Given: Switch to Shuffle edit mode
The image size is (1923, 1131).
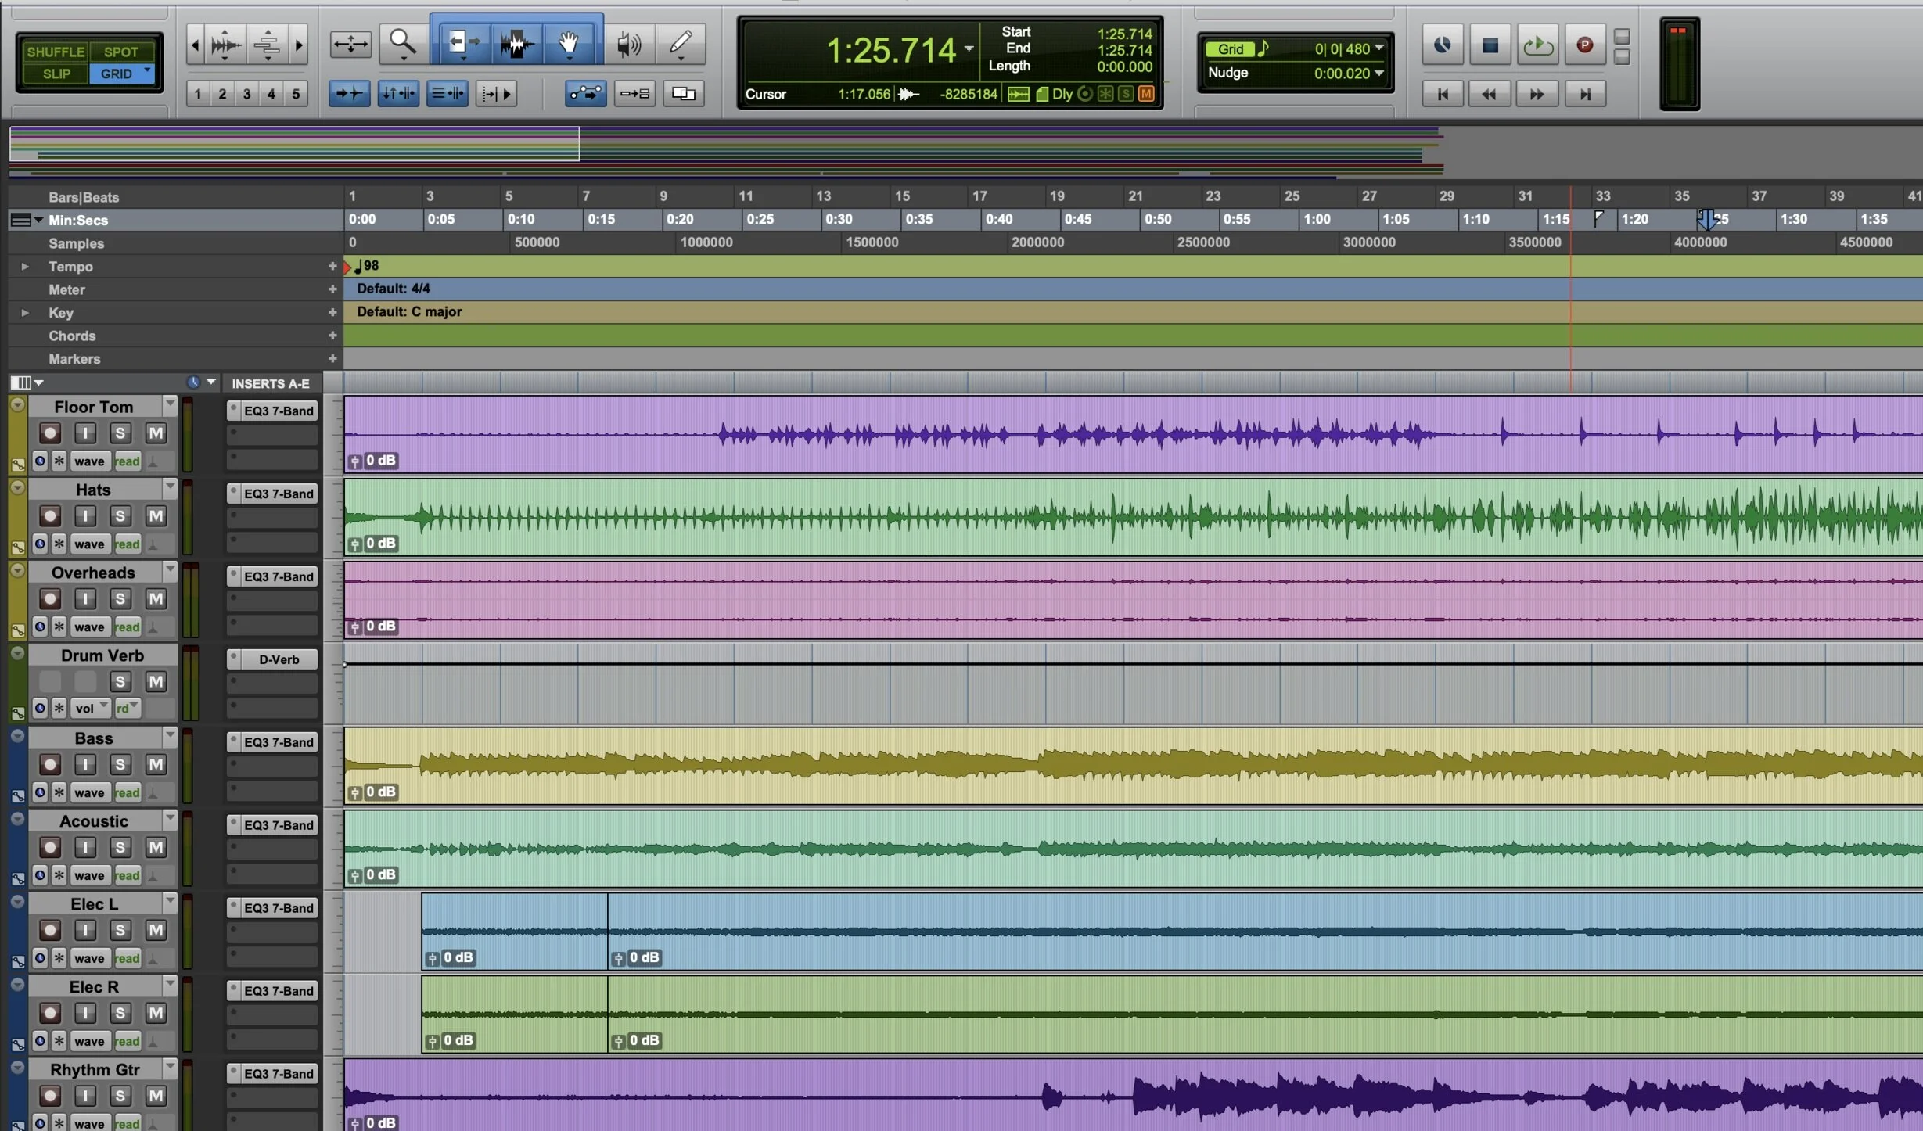Looking at the screenshot, I should [56, 52].
